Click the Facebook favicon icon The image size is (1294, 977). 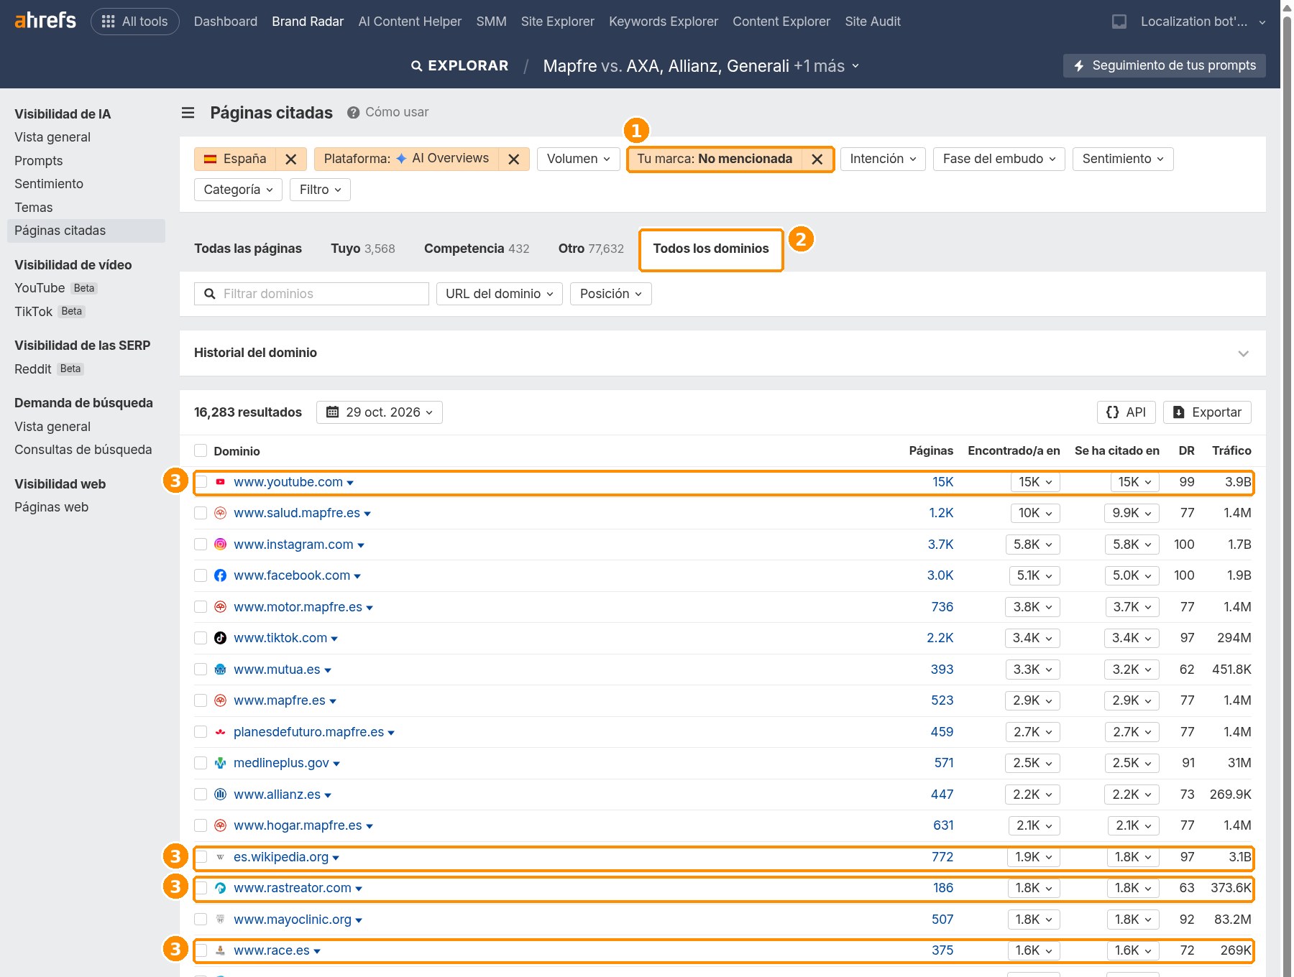[221, 575]
